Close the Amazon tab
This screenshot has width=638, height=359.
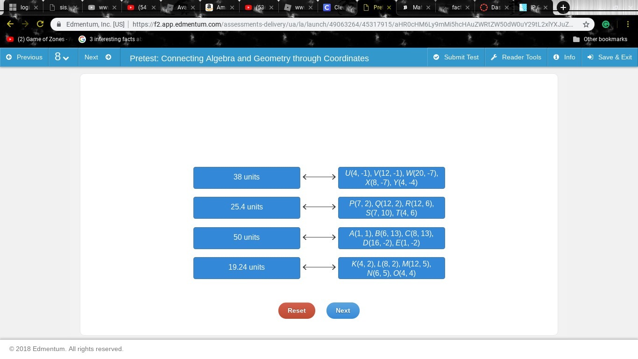(232, 7)
